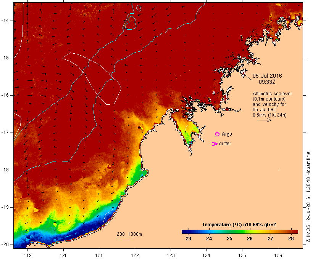The width and height of the screenshot is (313, 259).
Task: Click the longitude label '126'
Action: tap(278, 256)
